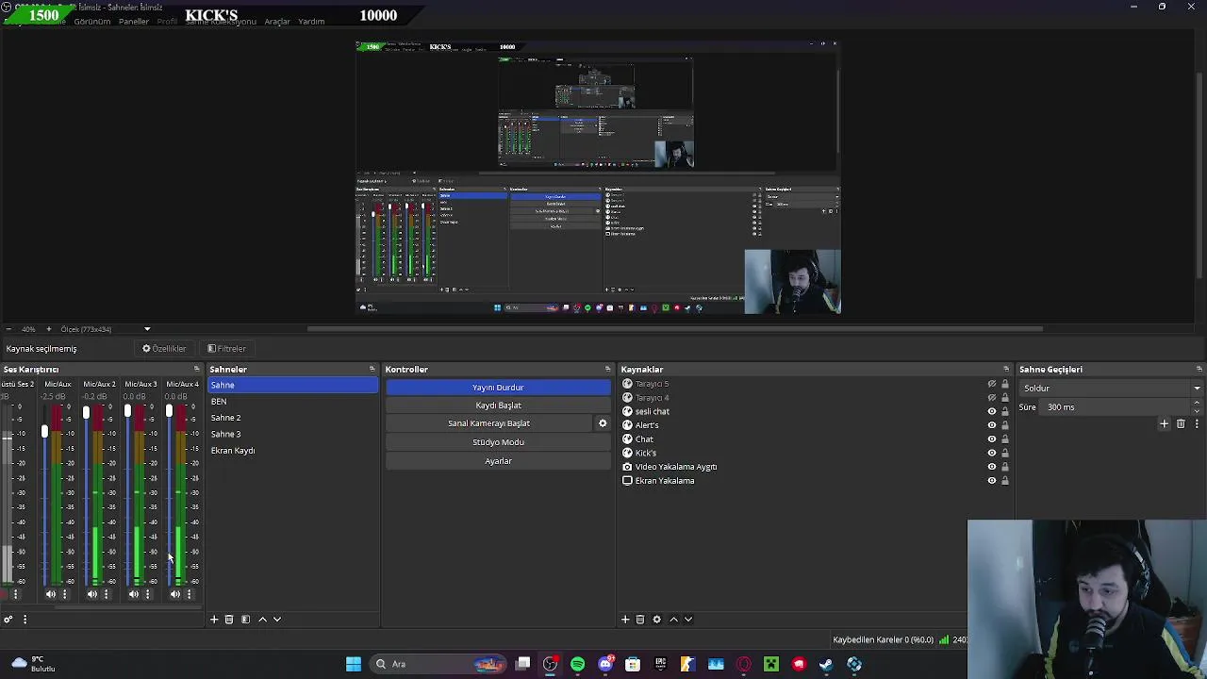The image size is (1207, 679).
Task: Show the hidden Tarayıcı 5 source
Action: point(991,384)
